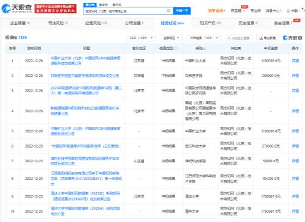Select the 50000.0元 amount cell in row 7
The height and width of the screenshot is (222, 305).
[x=271, y=161]
